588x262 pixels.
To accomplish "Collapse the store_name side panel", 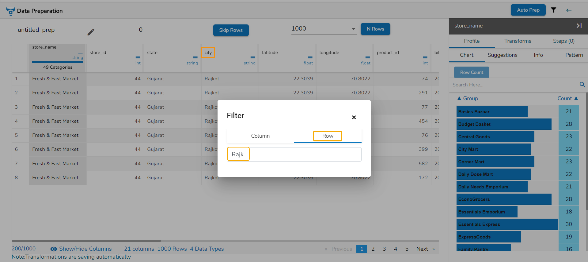I will point(579,26).
